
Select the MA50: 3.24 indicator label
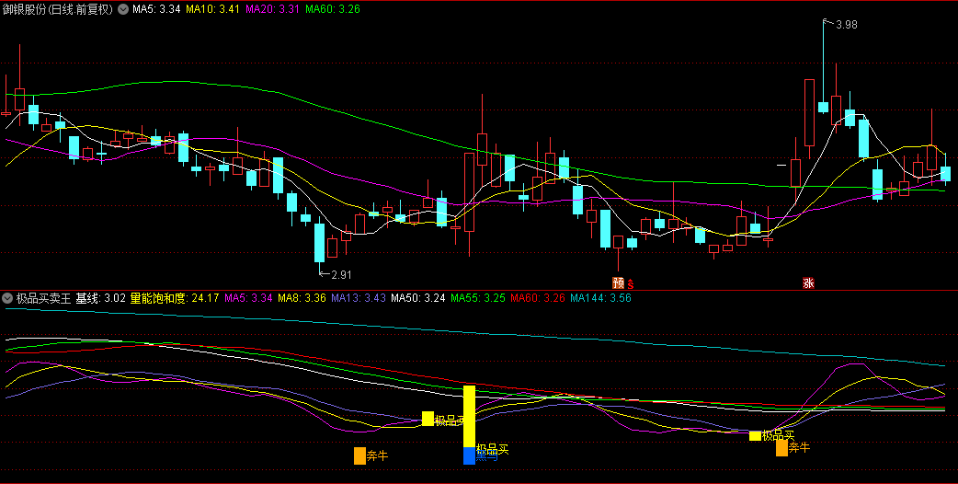point(418,298)
